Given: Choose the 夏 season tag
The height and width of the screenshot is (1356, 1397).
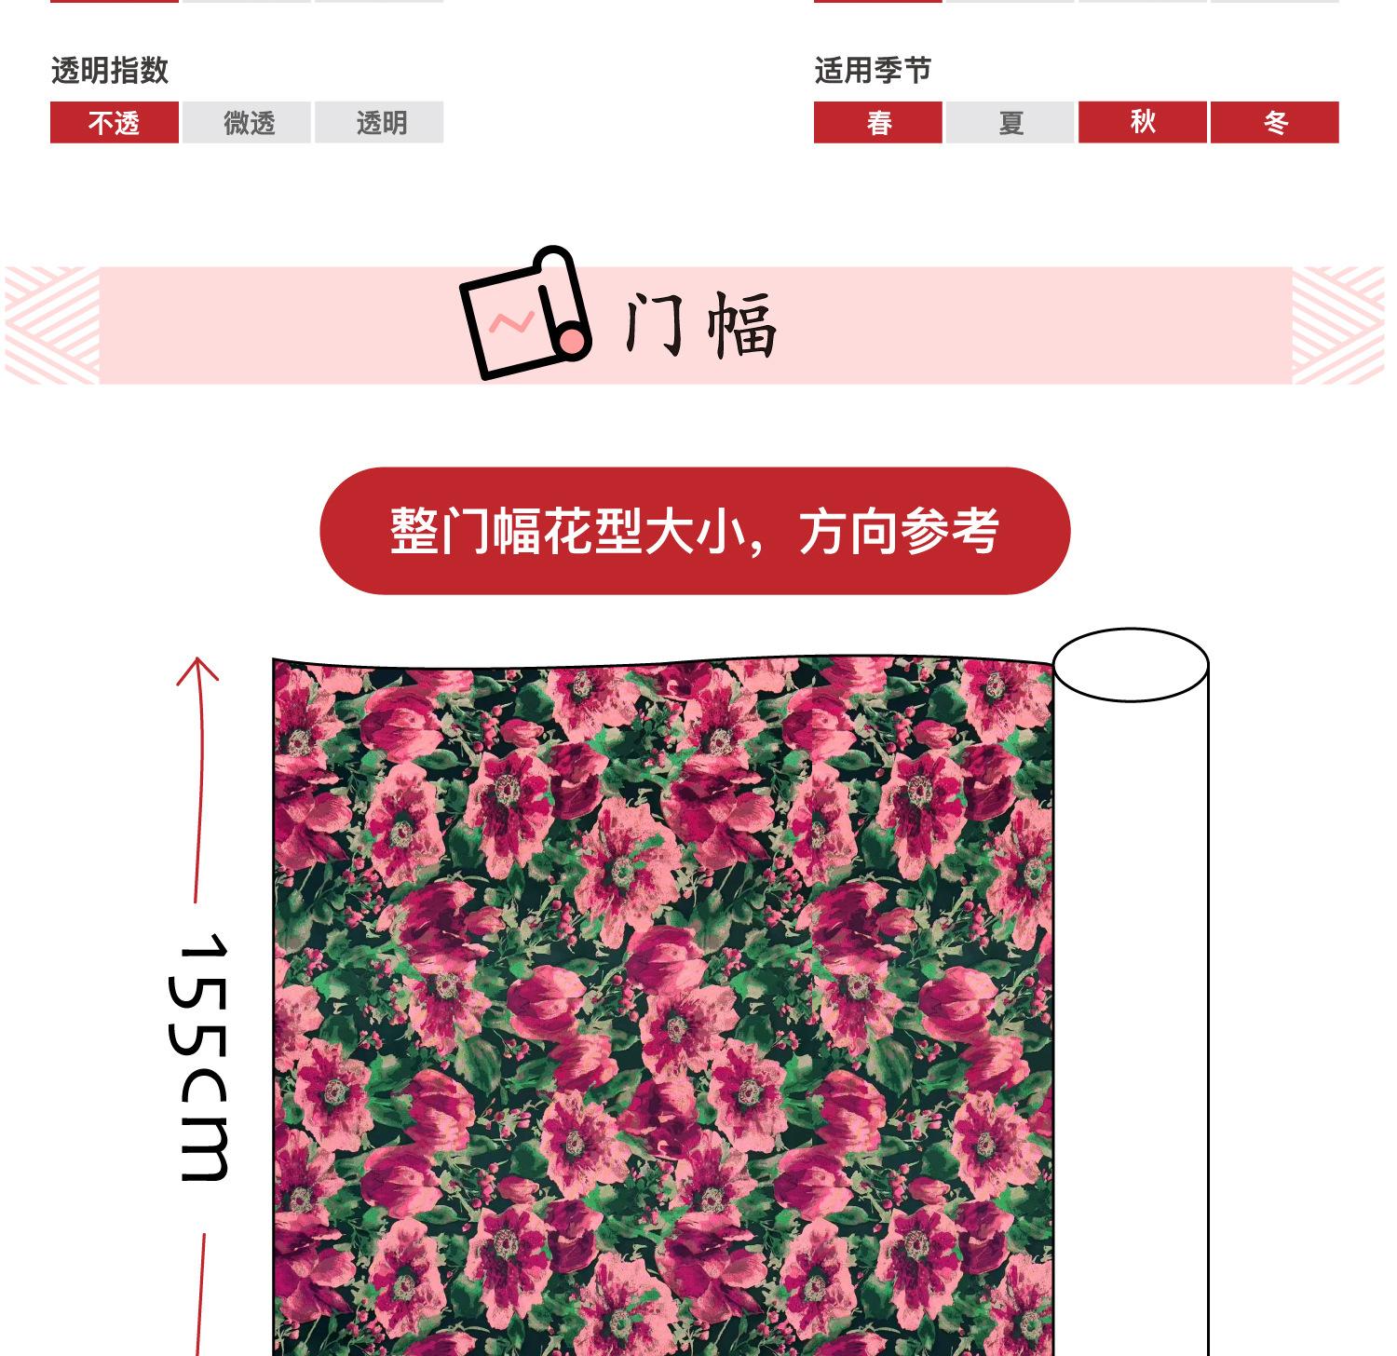Looking at the screenshot, I should (1010, 122).
